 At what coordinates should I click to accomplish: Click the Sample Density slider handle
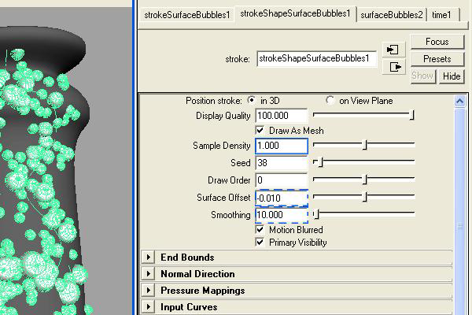(365, 145)
